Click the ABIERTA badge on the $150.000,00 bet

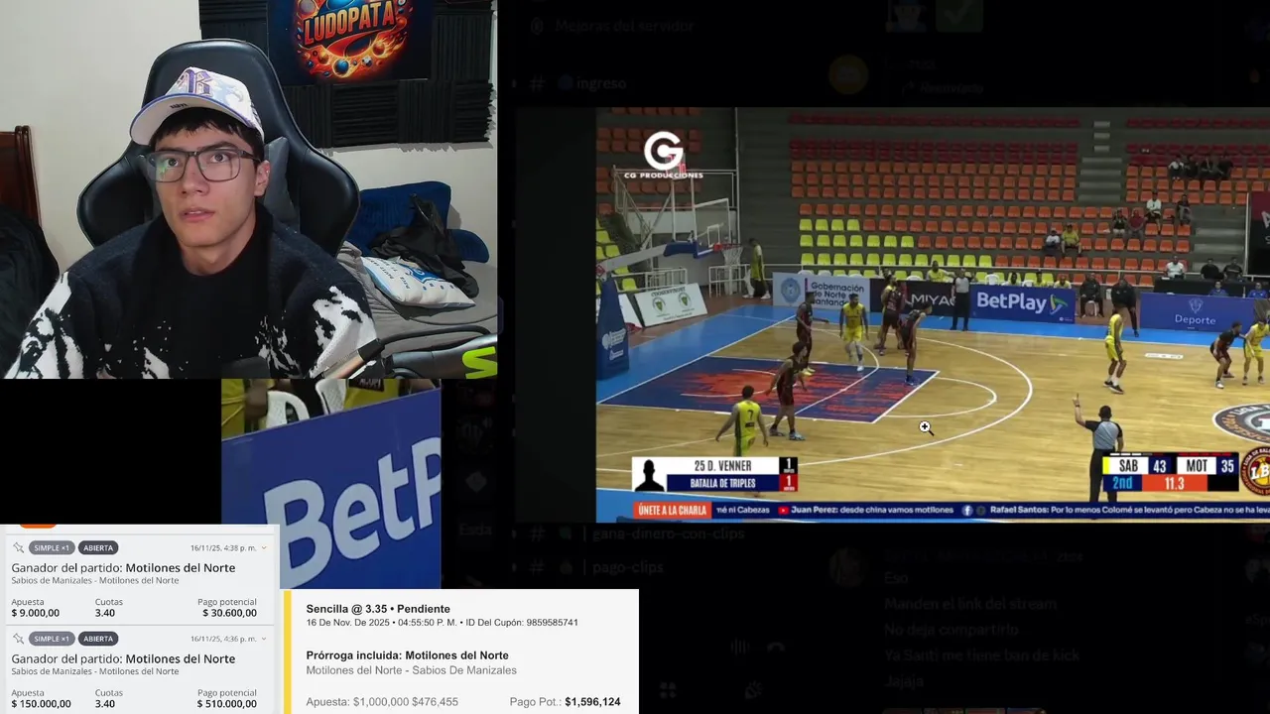pos(98,639)
